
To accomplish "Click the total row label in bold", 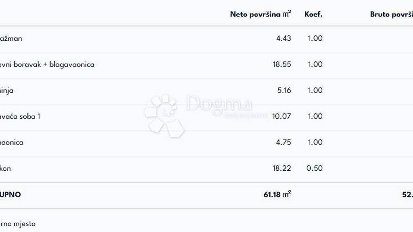I will click(x=10, y=195).
